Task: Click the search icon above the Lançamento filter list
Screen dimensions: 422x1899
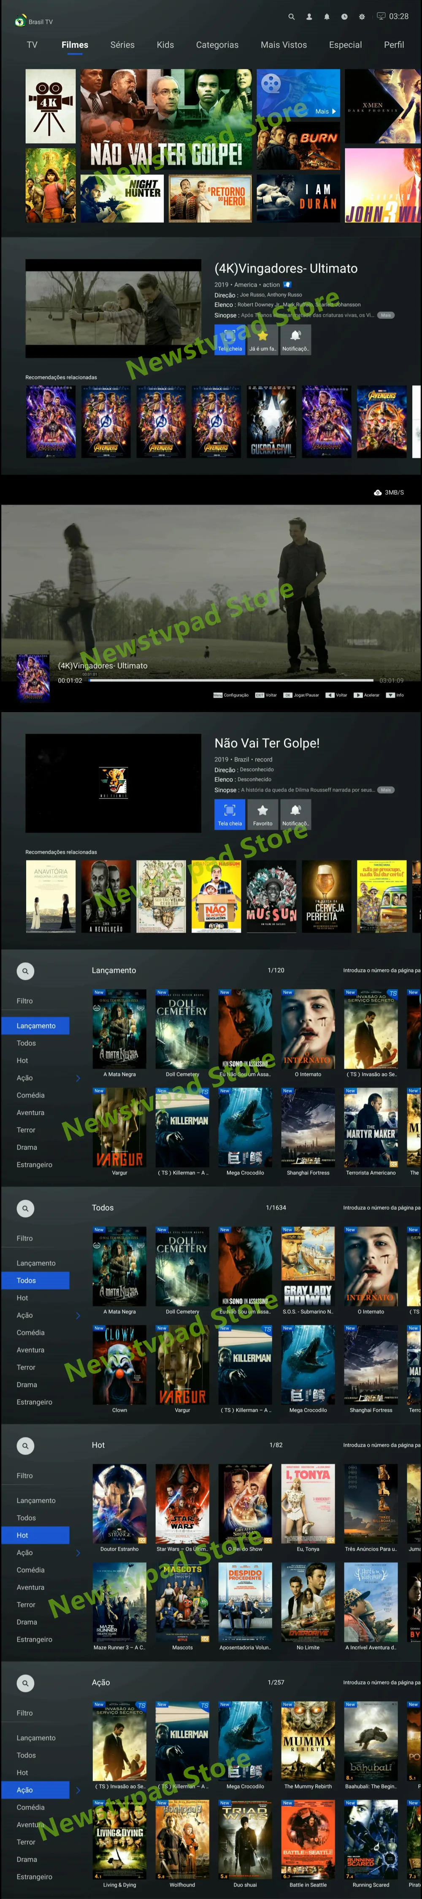Action: pos(25,971)
